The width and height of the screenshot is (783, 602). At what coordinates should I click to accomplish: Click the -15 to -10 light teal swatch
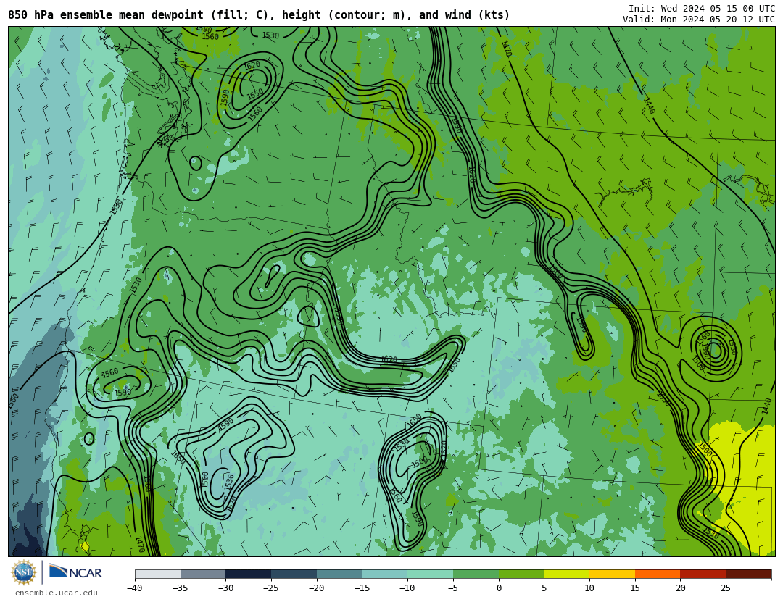(x=385, y=574)
